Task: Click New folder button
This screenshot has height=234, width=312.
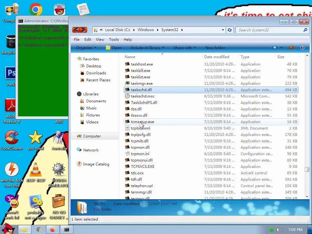Action: pos(215,48)
